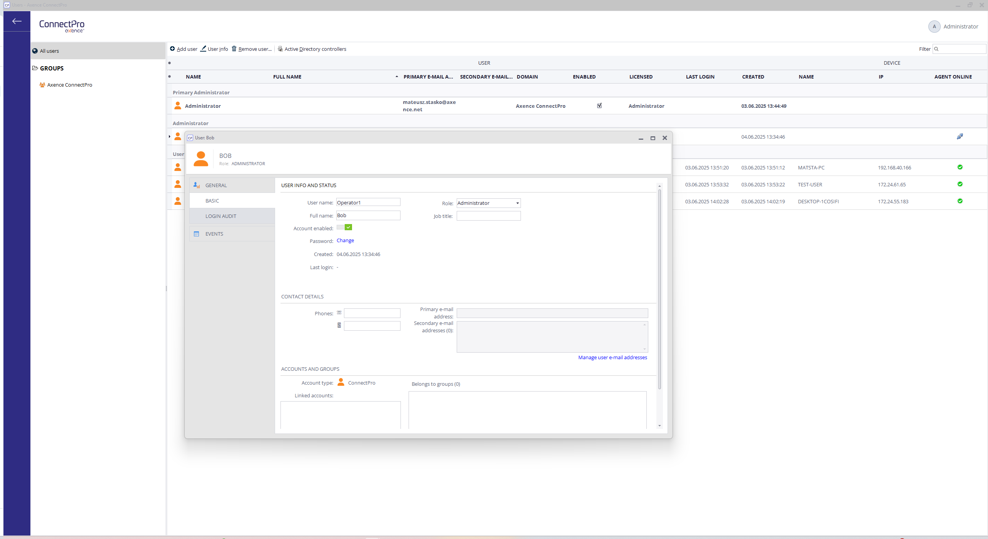Click Manage user e-mail addresses link
The height and width of the screenshot is (539, 988).
pyautogui.click(x=612, y=357)
